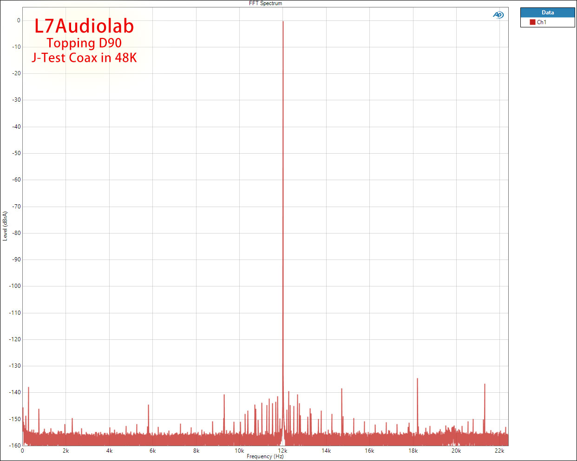
Task: Click the 20k tick label on frequency axis
Action: pyautogui.click(x=456, y=451)
